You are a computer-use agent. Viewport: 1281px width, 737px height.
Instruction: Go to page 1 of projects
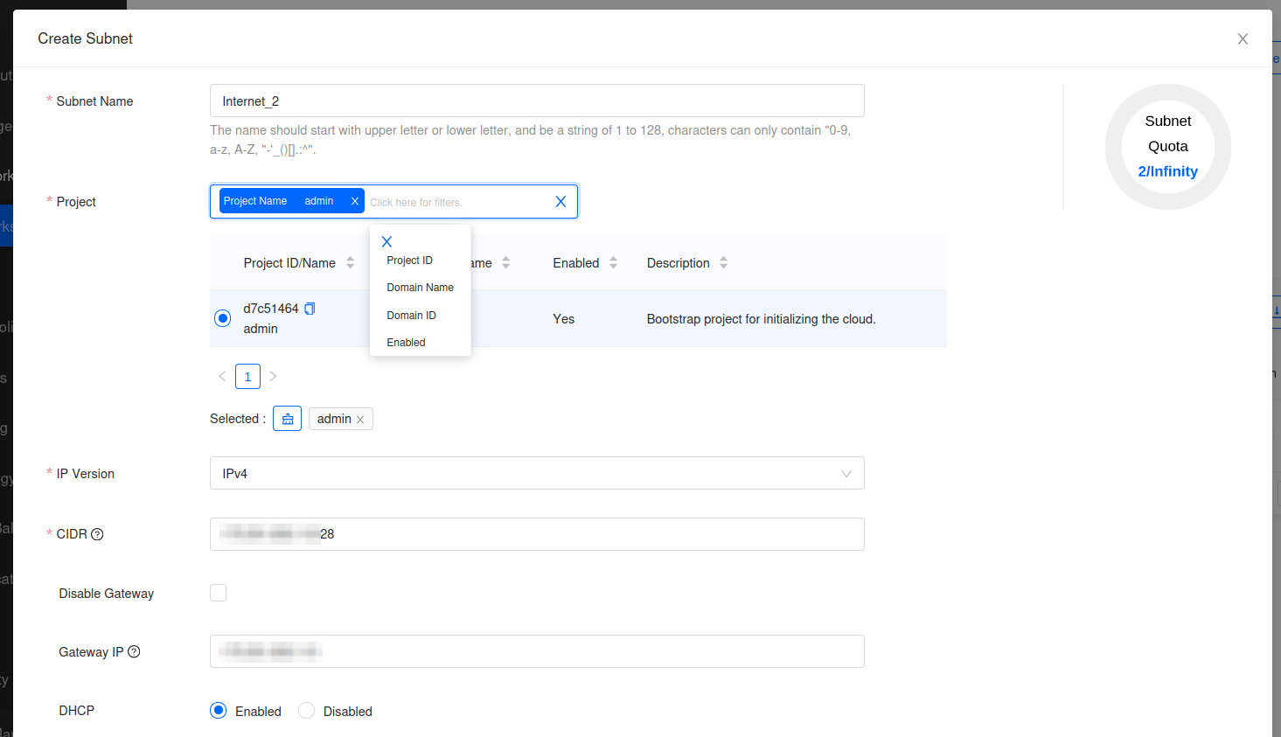[x=247, y=376]
